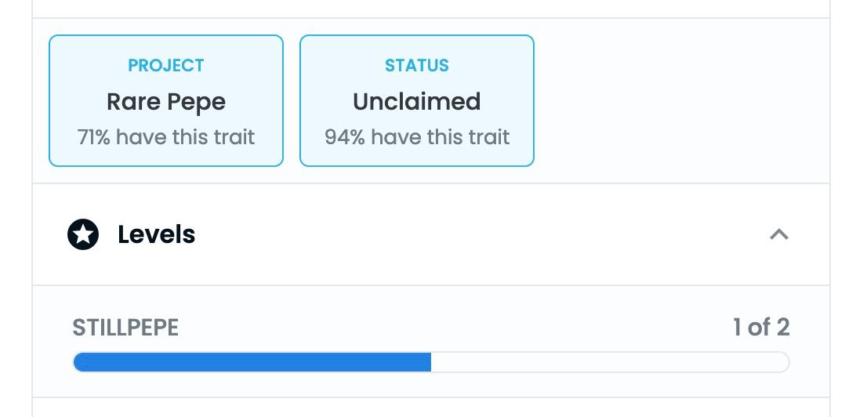The height and width of the screenshot is (417, 845).
Task: Click the filled blue STILLPEPE progress bar
Action: [x=252, y=362]
